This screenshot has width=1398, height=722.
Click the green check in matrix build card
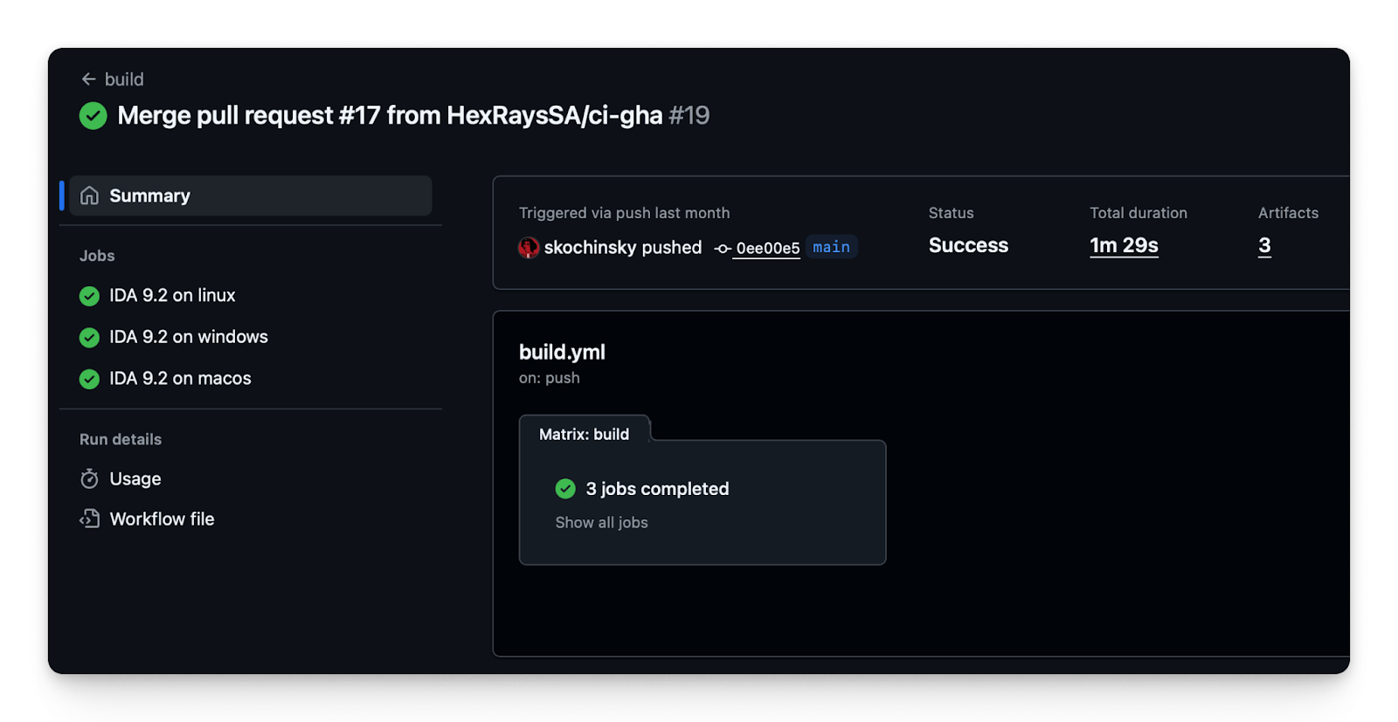click(x=565, y=489)
